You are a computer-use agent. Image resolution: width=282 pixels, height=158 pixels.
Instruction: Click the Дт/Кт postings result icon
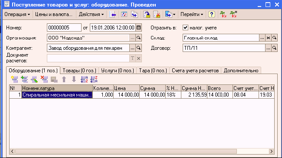pos(223,14)
